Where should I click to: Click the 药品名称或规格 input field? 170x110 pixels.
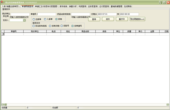click(x=80, y=14)
